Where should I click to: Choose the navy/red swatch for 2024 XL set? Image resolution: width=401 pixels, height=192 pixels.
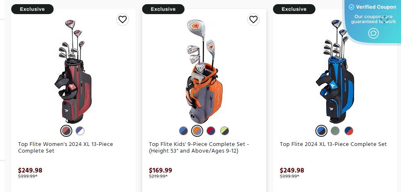point(349,131)
